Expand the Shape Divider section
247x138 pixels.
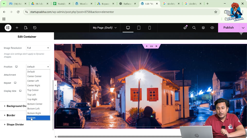click(15, 125)
